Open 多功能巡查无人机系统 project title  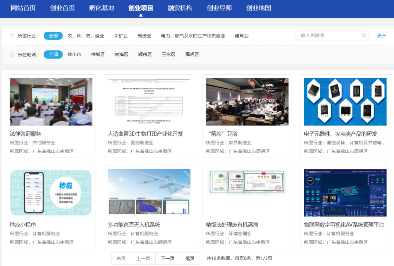pyautogui.click(x=134, y=225)
